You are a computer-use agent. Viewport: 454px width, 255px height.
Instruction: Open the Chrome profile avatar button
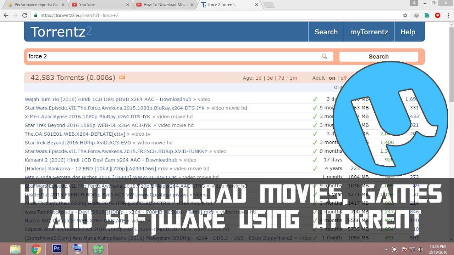(x=414, y=3)
